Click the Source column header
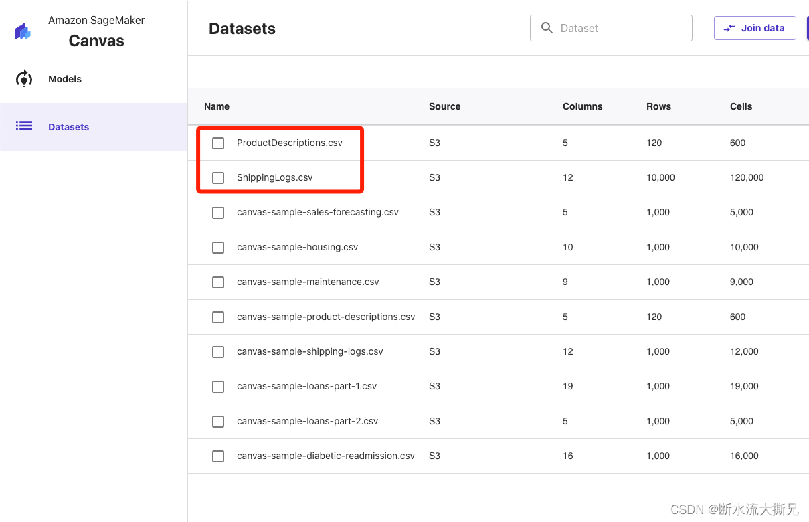Viewport: 809px width, 522px height. [445, 106]
